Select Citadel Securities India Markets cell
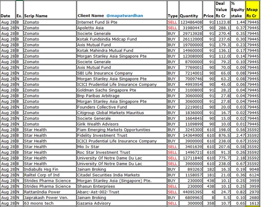The image size is (261, 207). pyautogui.click(x=122, y=175)
